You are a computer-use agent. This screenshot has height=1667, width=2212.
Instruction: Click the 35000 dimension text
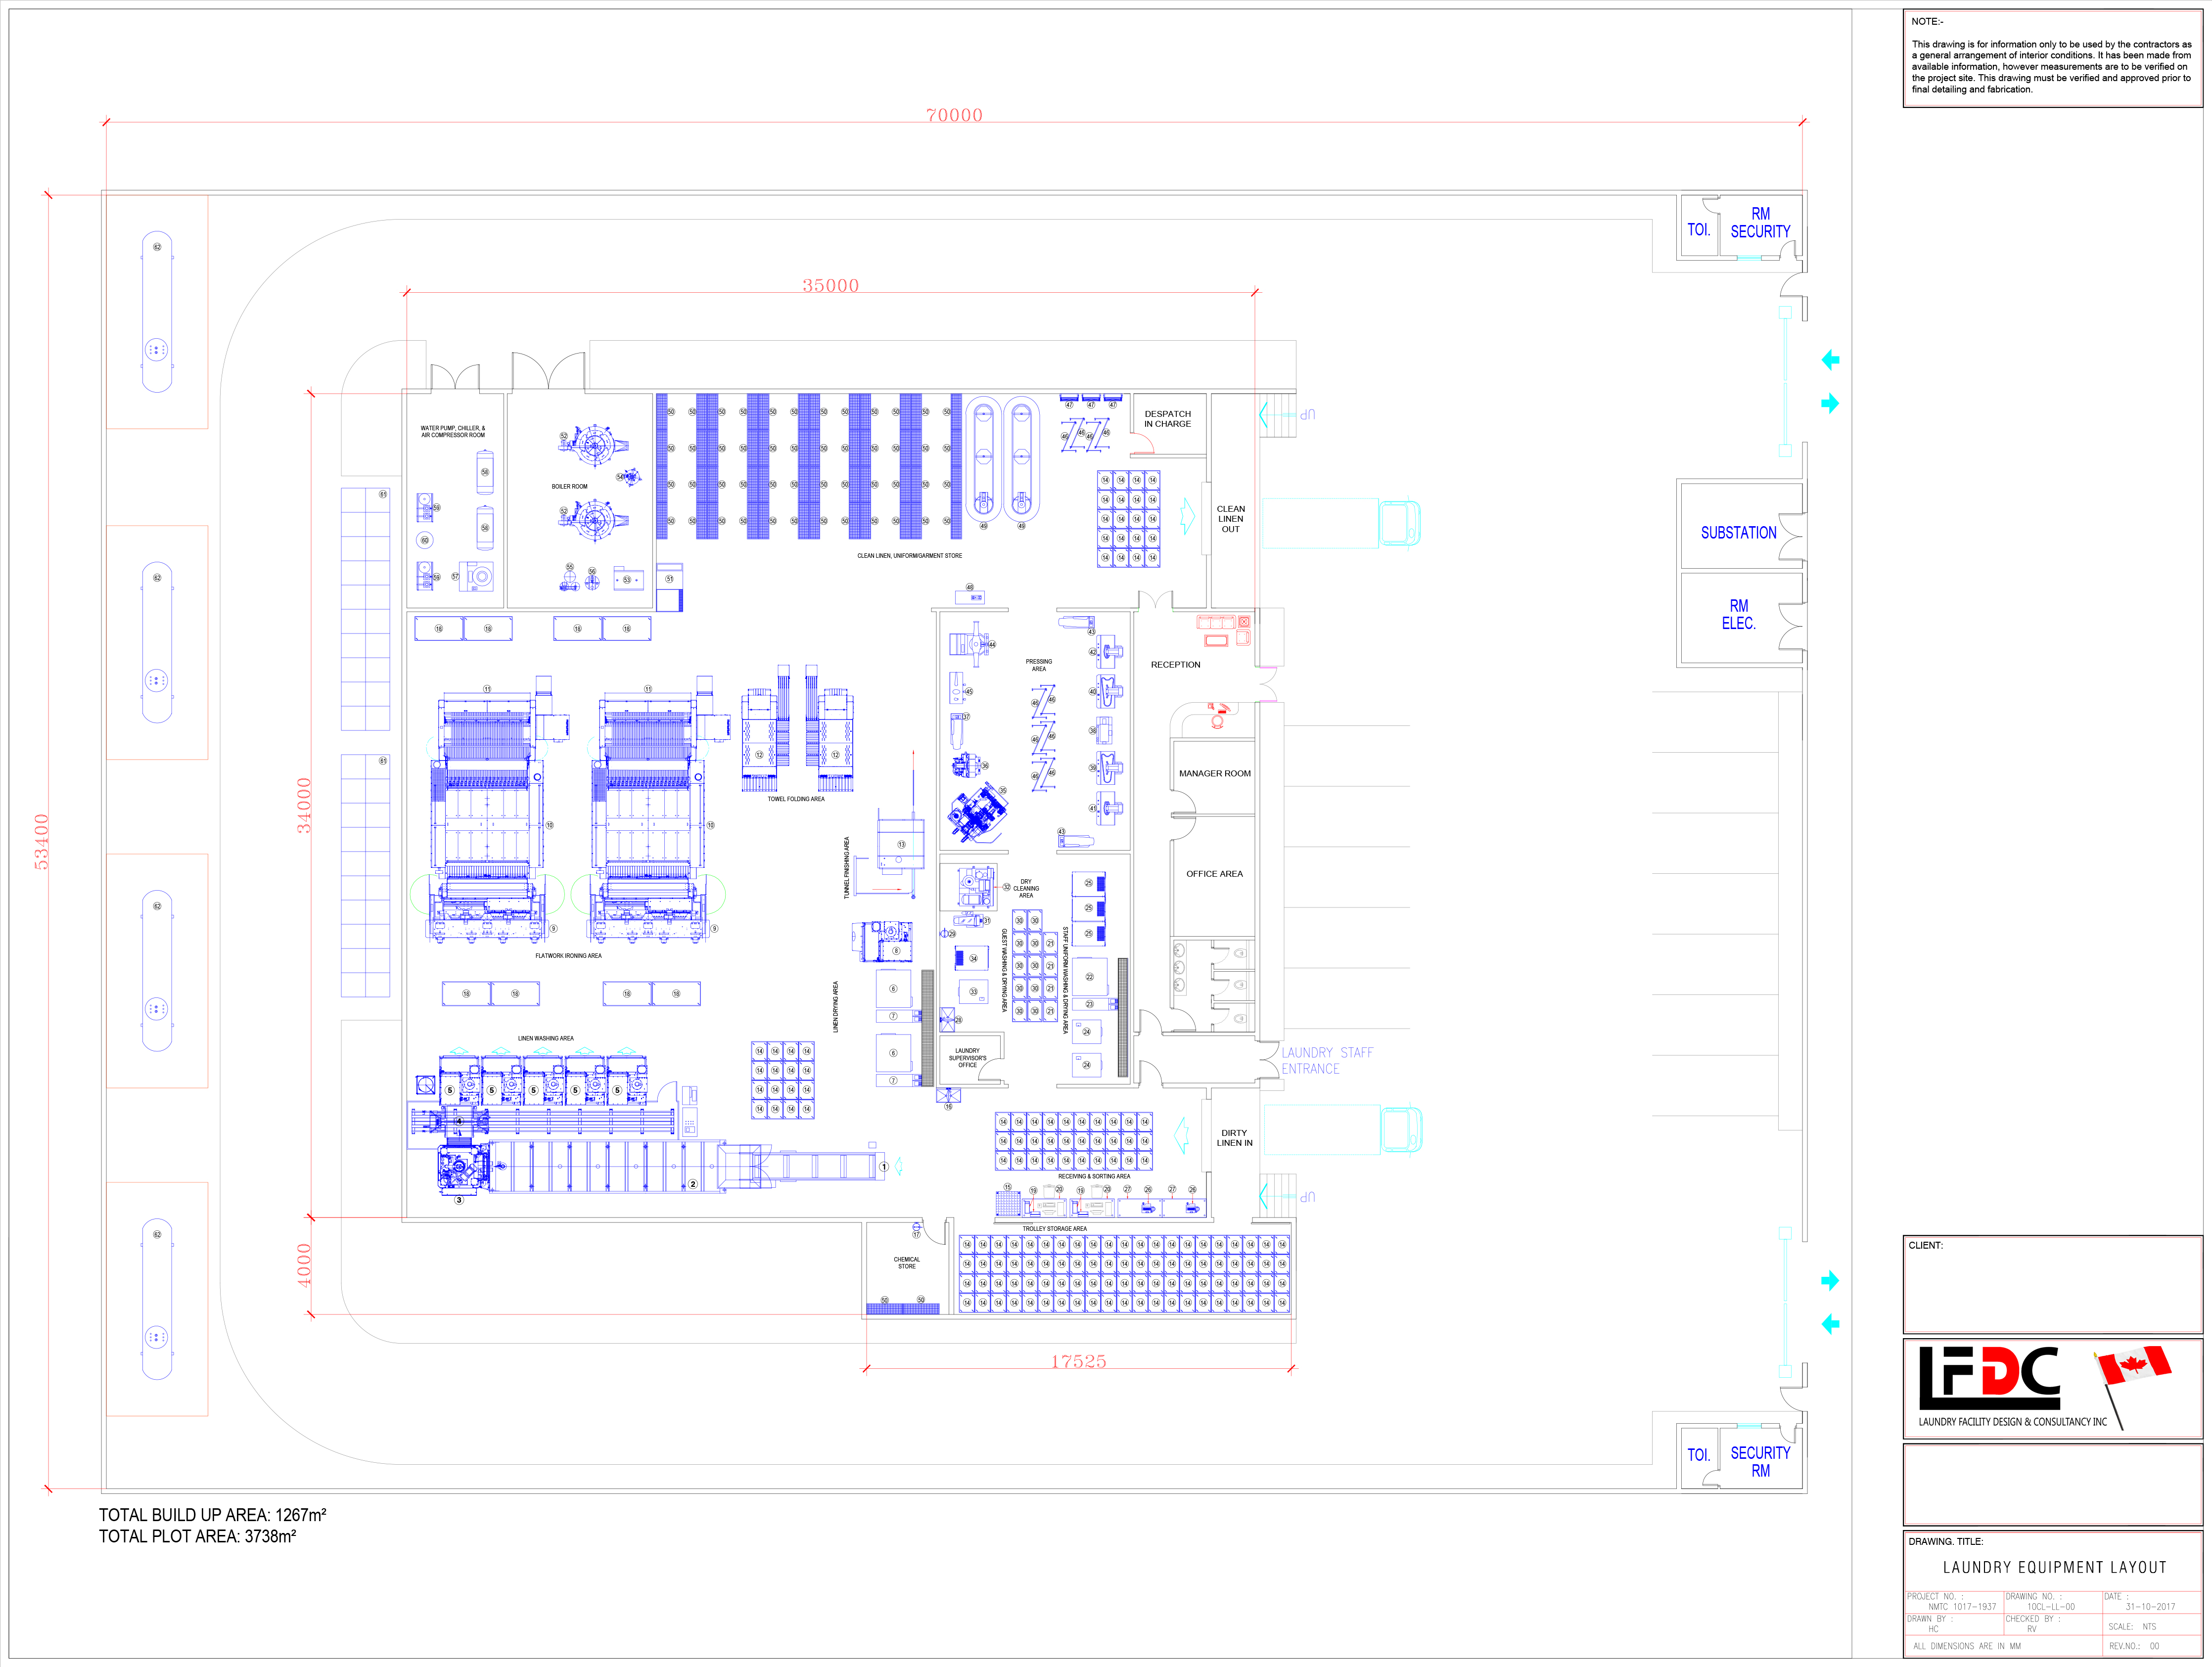click(830, 285)
